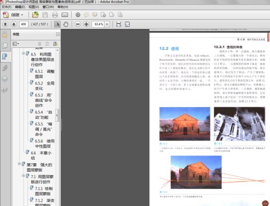The height and width of the screenshot is (206, 270).
Task: Click the page number field showing 409
Action: click(x=22, y=24)
